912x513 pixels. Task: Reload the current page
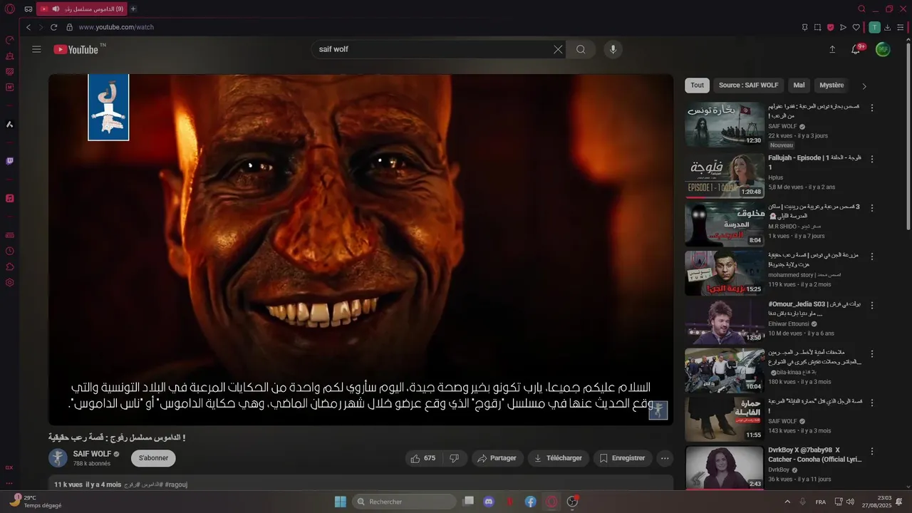[53, 27]
